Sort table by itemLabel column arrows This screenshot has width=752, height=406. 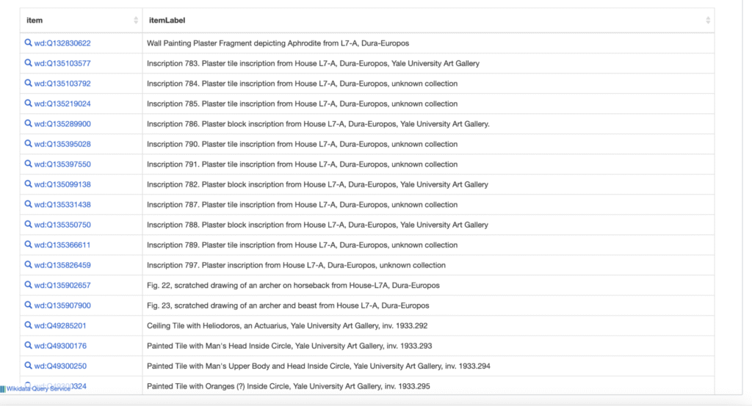click(x=708, y=21)
